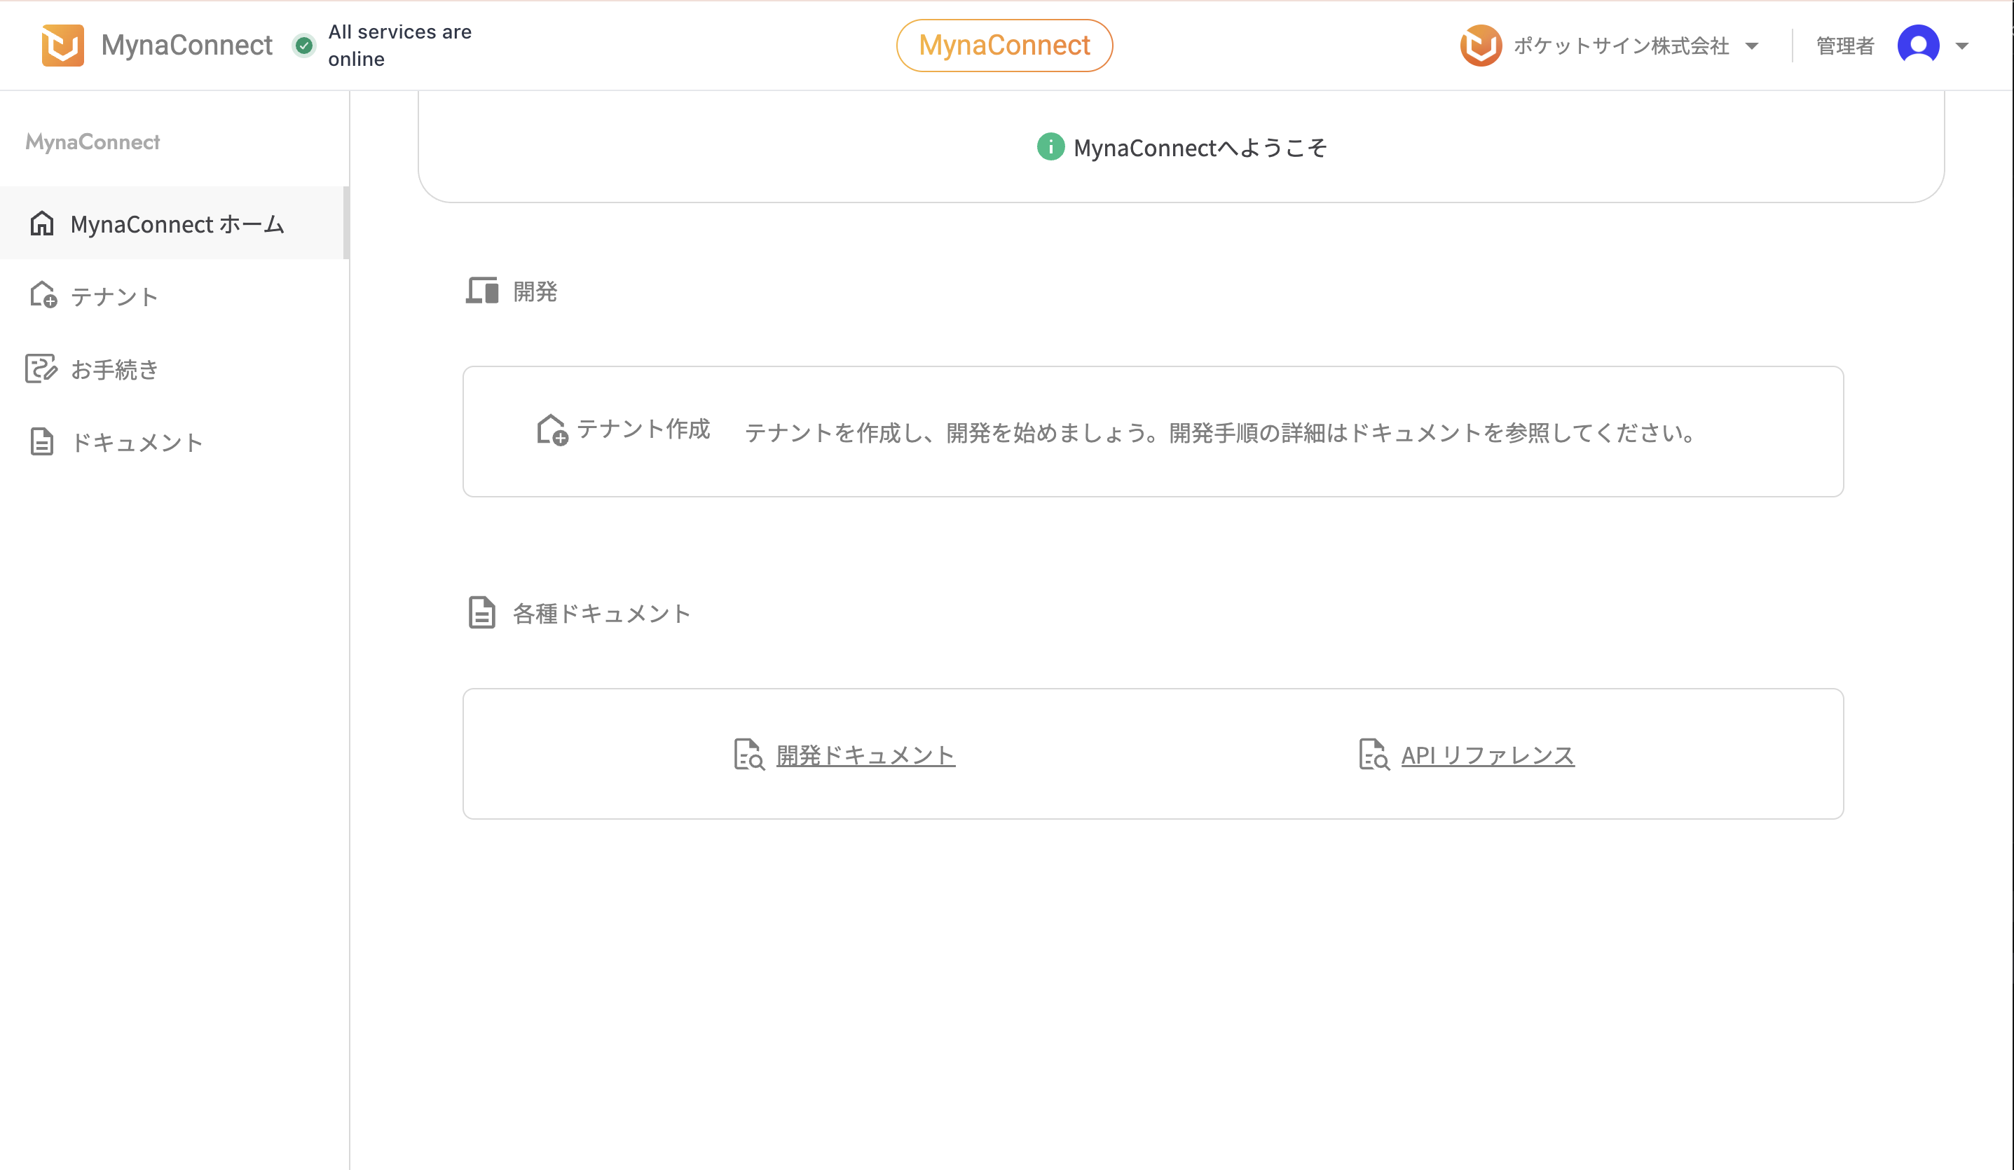Expand the ポケットサイン株式会社 organization dropdown
Viewport: 2014px width, 1170px height.
click(1751, 46)
